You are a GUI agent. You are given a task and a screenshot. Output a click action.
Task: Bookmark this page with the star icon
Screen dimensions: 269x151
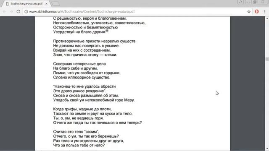coord(249,11)
